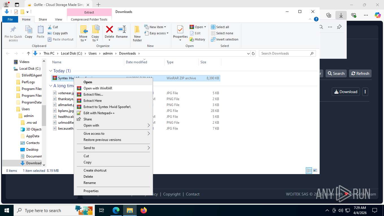Click the Up directory arrow
This screenshot has width=384, height=216.
coord(29,53)
